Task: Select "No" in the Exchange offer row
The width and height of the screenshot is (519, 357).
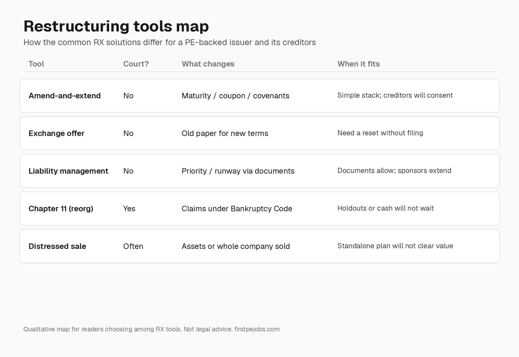Action: tap(128, 133)
